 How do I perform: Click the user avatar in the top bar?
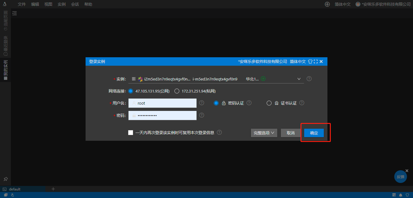tap(358, 4)
